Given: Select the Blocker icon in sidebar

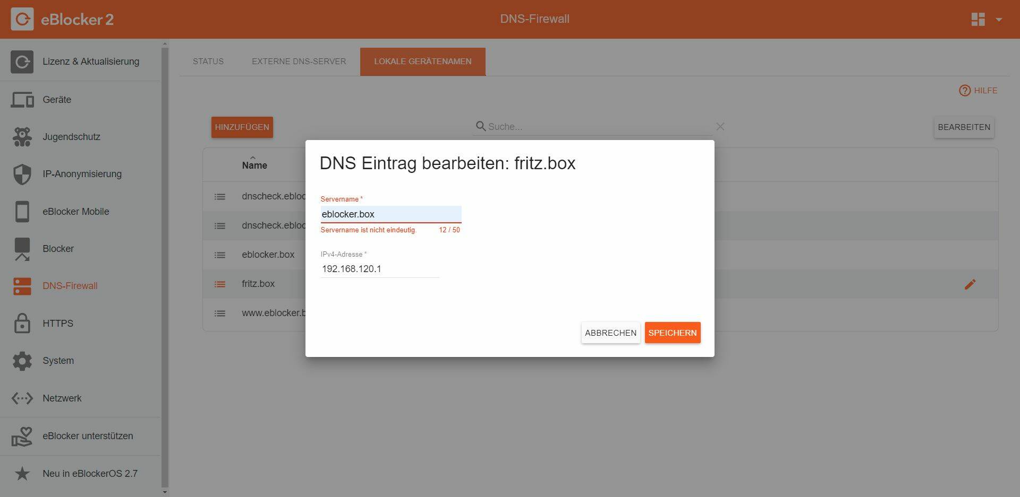Looking at the screenshot, I should tap(22, 249).
